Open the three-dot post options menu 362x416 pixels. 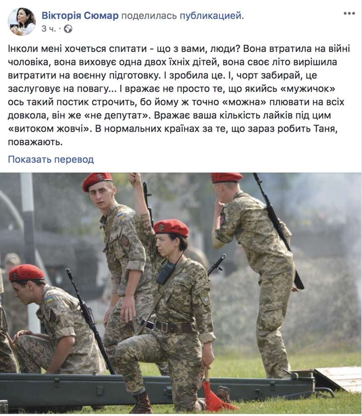click(x=349, y=14)
